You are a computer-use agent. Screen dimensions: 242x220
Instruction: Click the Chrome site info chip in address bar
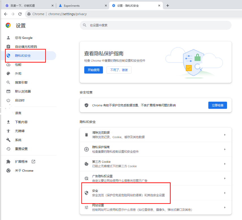[x=36, y=14]
